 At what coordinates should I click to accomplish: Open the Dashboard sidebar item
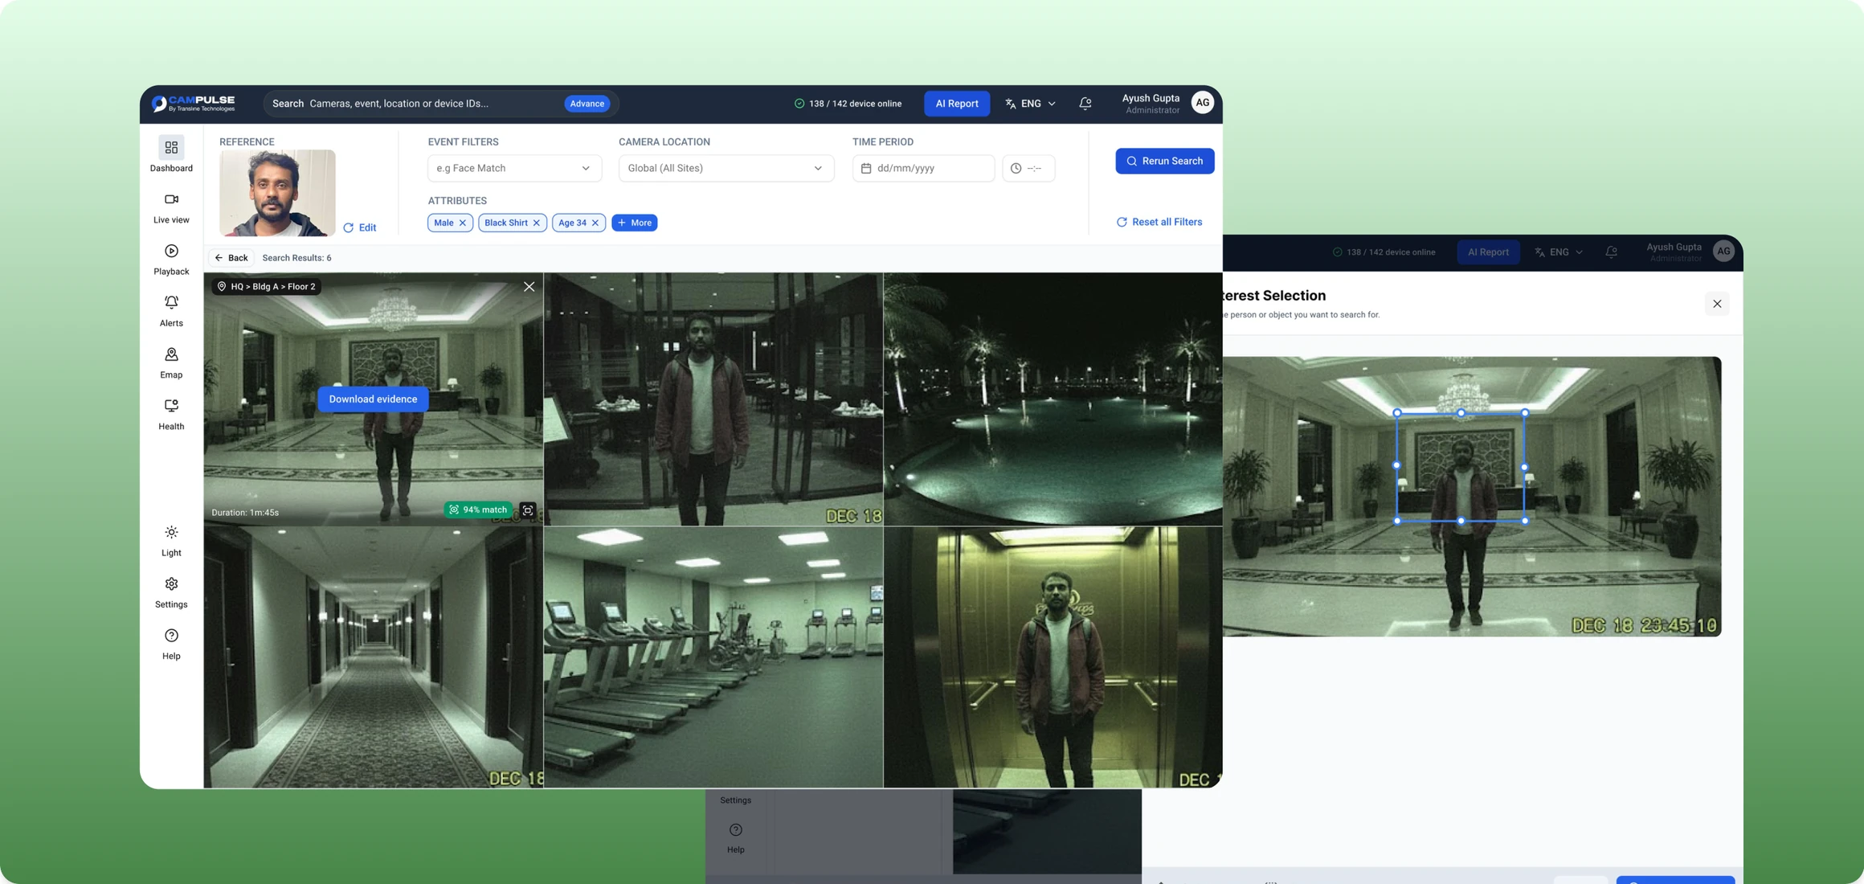tap(171, 154)
